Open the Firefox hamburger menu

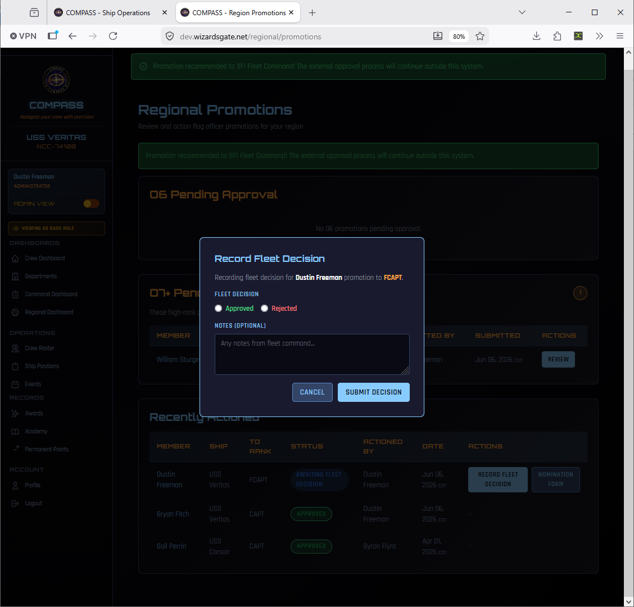(620, 36)
